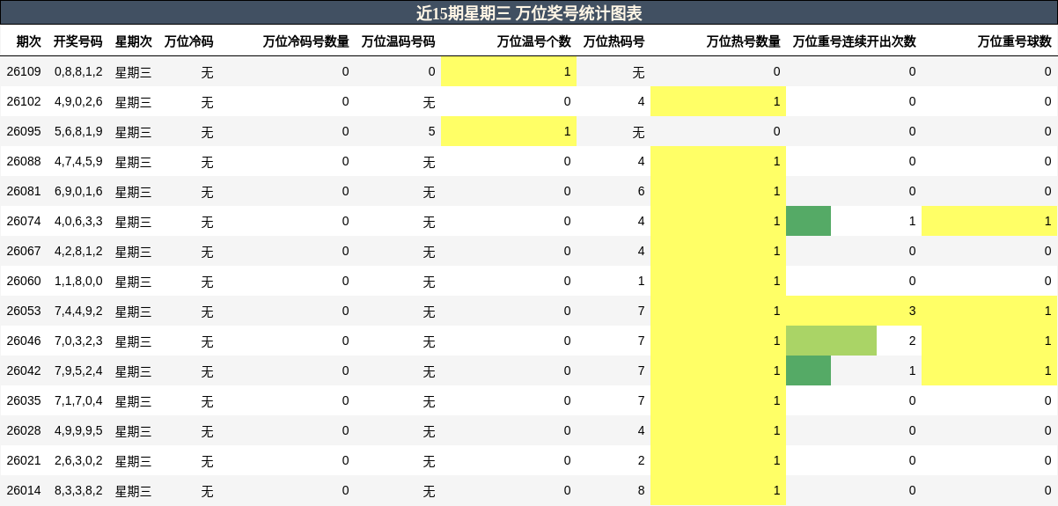The image size is (1058, 506).
Task: Click the table title 近15期星期三 万位奖号统计图表
Action: click(x=529, y=13)
